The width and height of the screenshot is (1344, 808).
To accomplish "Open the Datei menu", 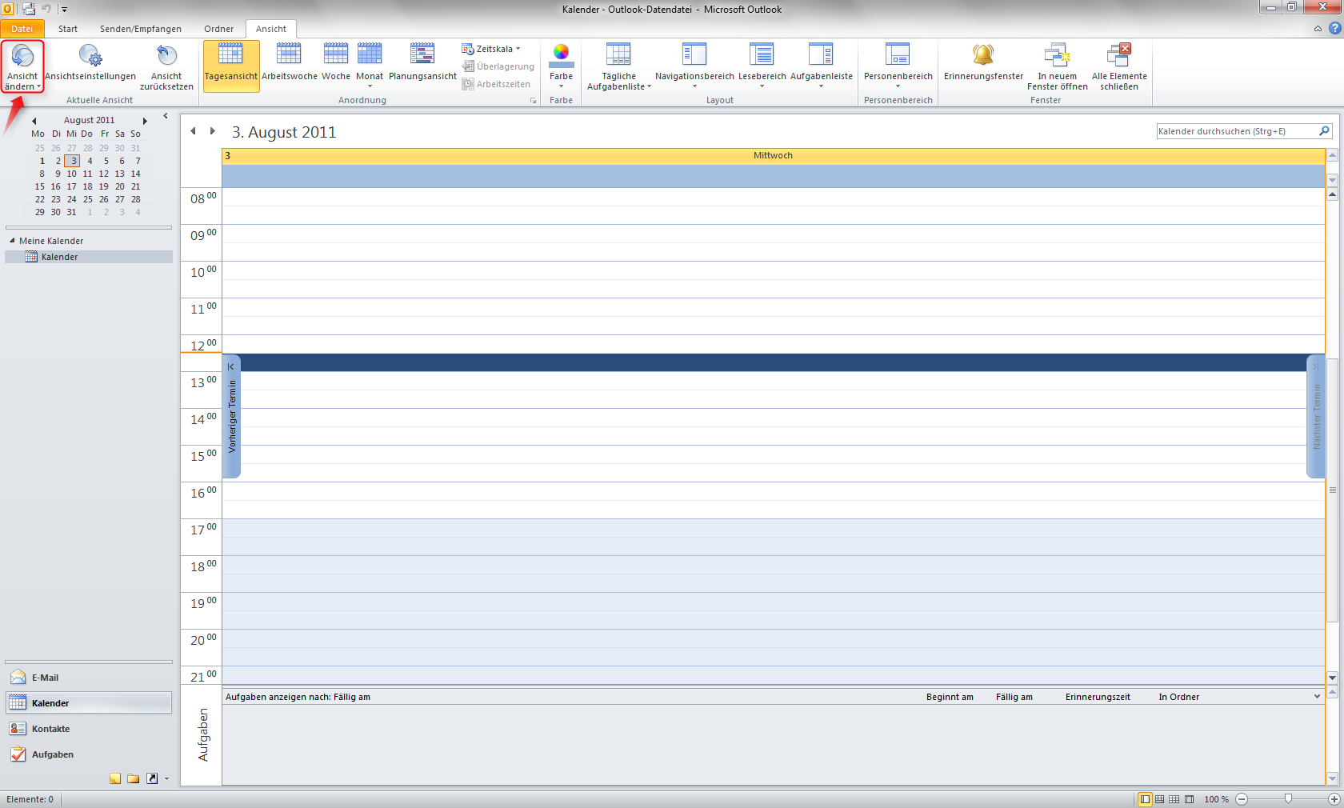I will (x=22, y=29).
